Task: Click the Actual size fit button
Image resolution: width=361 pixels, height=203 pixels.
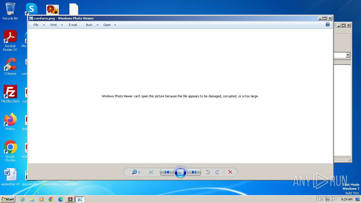Action: tap(151, 172)
